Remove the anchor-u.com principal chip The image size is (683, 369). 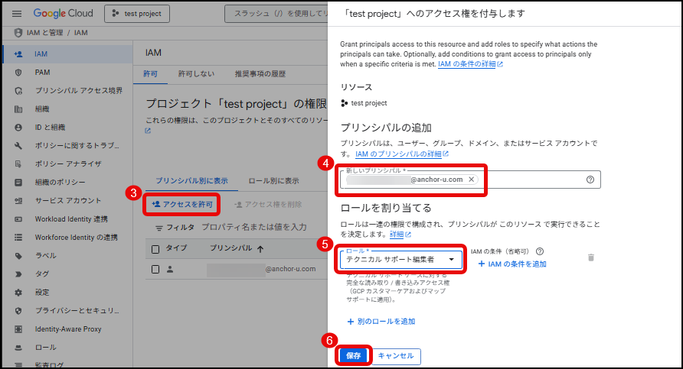coord(472,180)
